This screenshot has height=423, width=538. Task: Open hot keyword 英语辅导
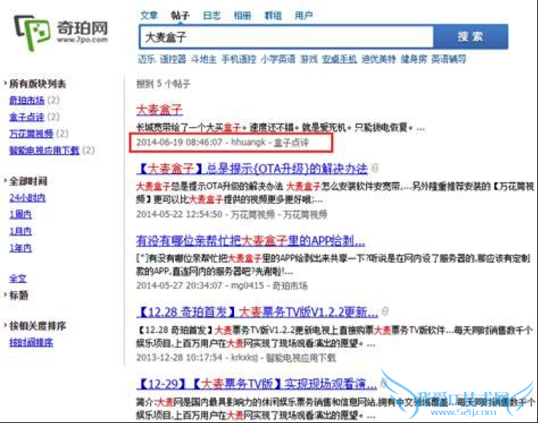449,59
